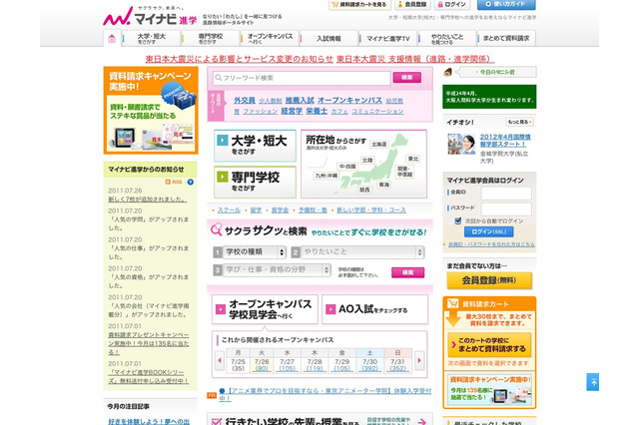Click このカートの学校にまとめて資料請求する button
Viewport: 639px width, 425px height.
(x=489, y=345)
